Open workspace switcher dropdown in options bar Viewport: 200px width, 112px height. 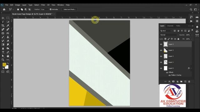(x=196, y=9)
